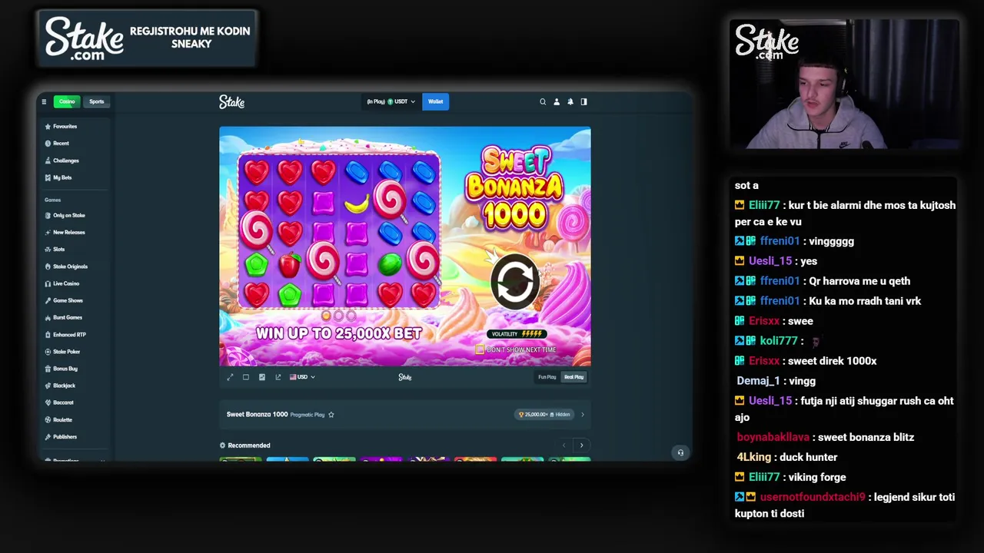Screen dimensions: 984x553
Task: Go to next Recommended games
Action: 581,445
